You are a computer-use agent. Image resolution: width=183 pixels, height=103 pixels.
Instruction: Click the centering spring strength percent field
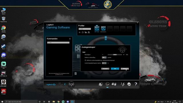click(104, 63)
